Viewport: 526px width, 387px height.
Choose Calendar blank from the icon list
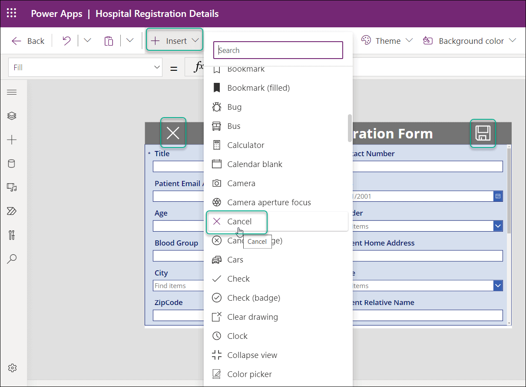pyautogui.click(x=255, y=164)
